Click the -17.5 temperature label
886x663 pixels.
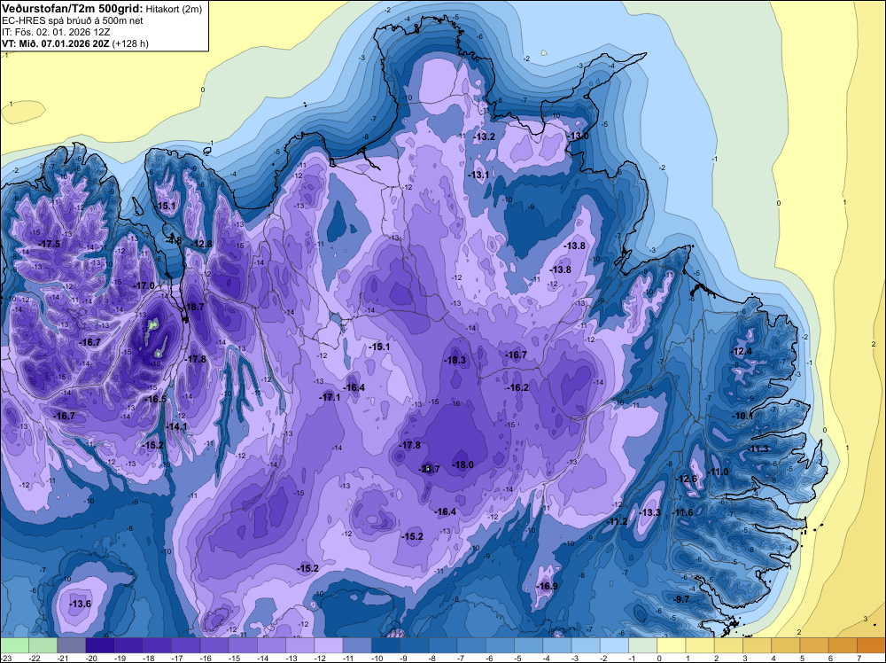tap(49, 244)
